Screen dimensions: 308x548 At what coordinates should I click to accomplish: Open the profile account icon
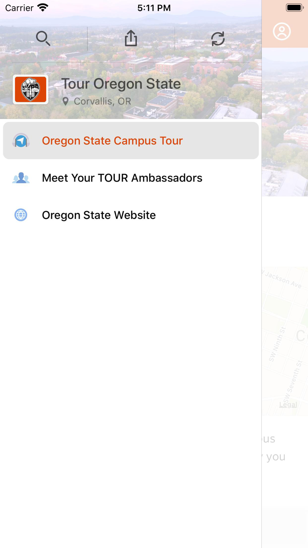pos(282,31)
